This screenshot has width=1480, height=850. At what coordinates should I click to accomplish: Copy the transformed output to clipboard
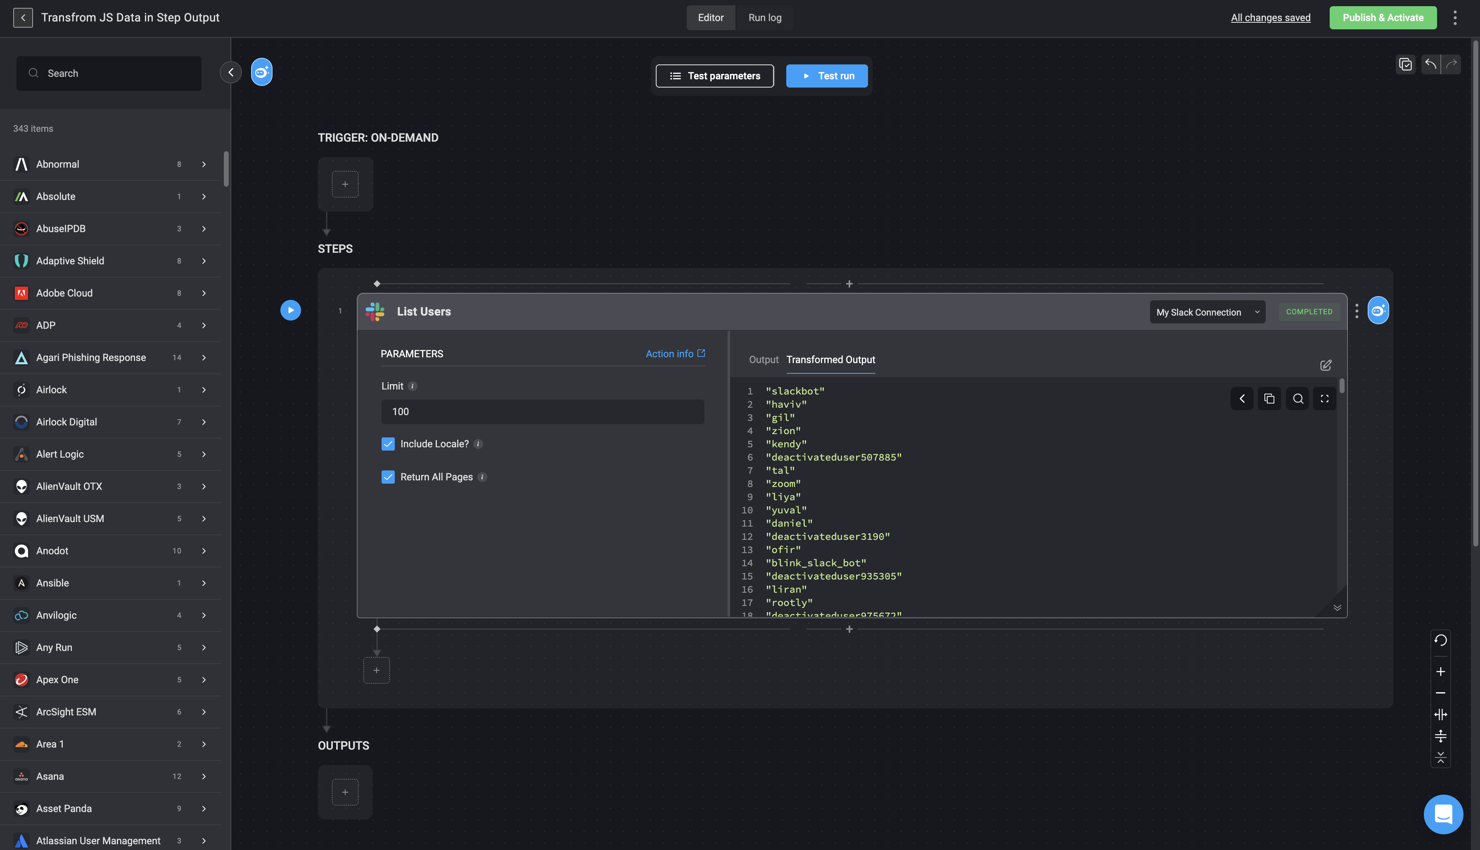click(1269, 399)
